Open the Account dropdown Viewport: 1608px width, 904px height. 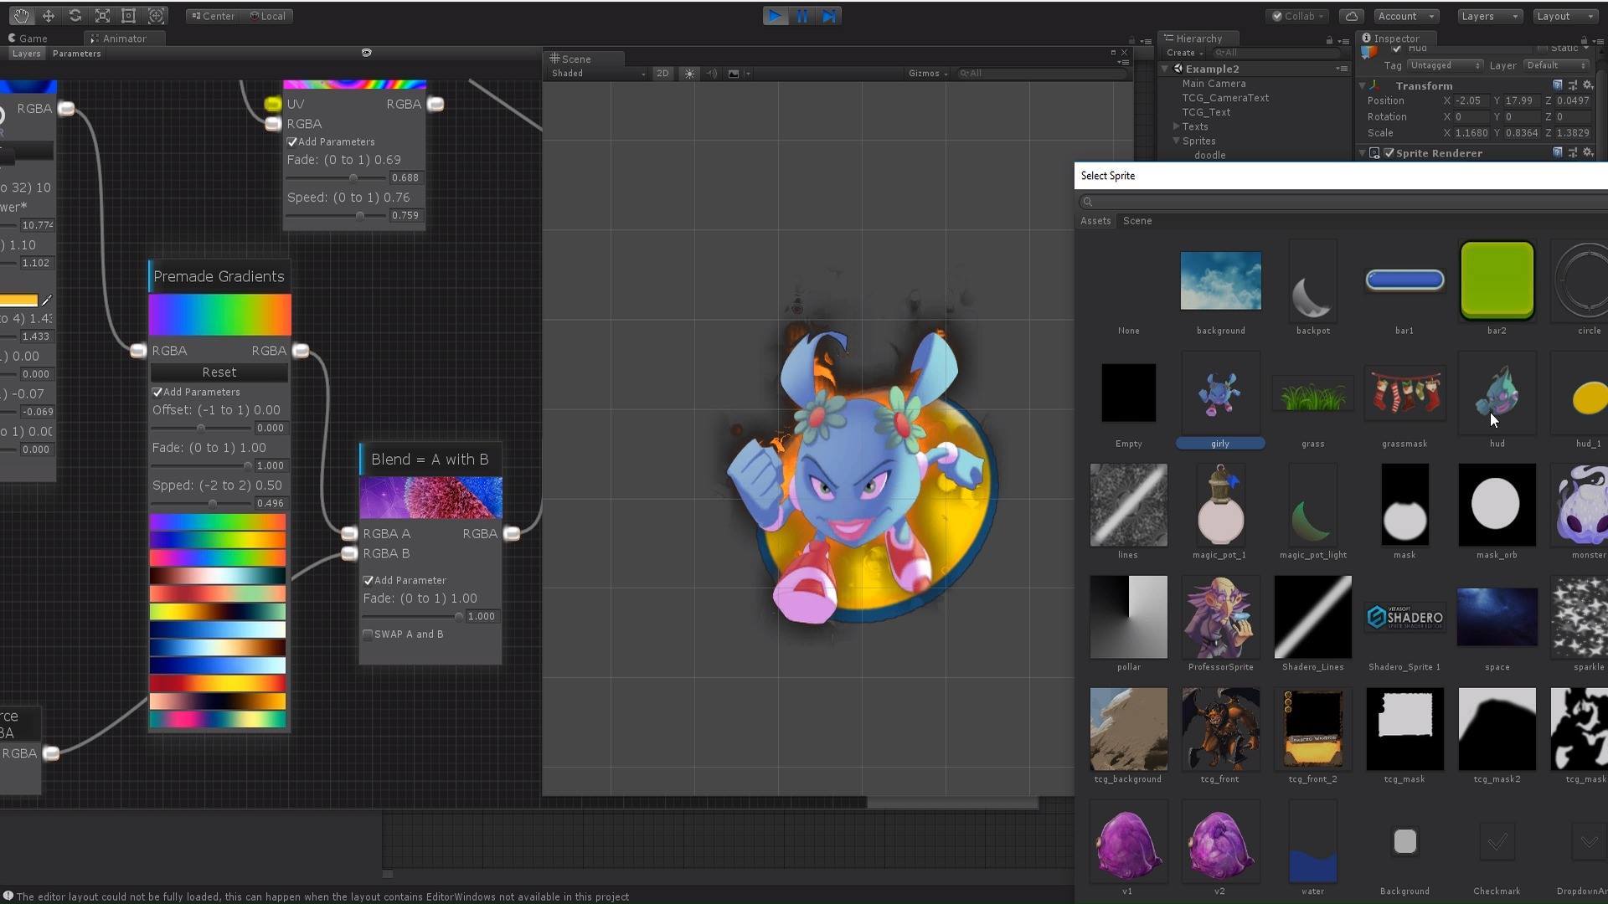(x=1406, y=16)
